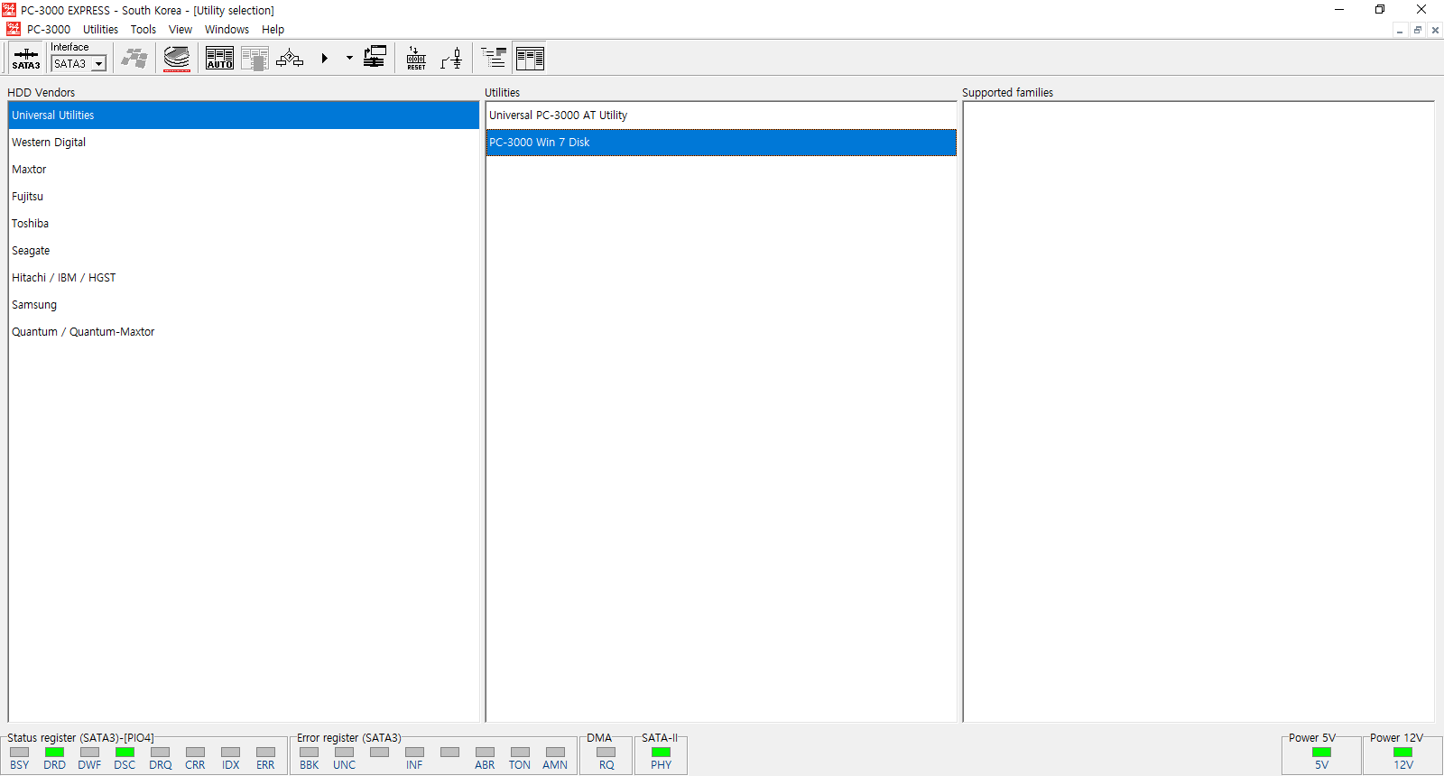Open the View menu
The height and width of the screenshot is (776, 1444).
180,30
